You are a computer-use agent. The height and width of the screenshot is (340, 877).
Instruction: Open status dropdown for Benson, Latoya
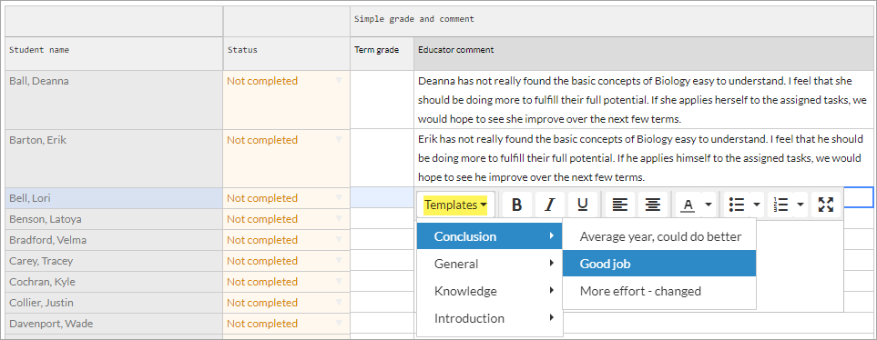tap(339, 219)
